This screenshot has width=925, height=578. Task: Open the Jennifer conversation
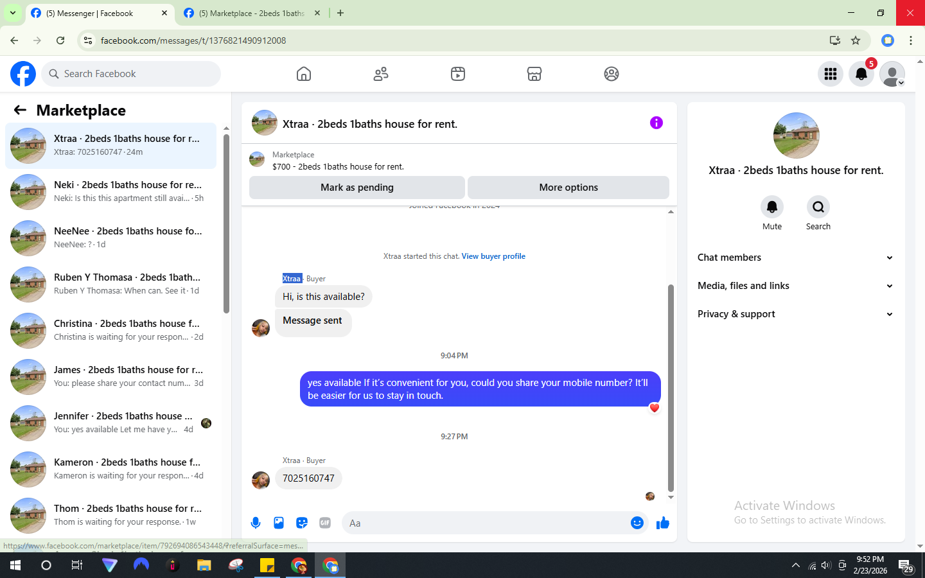pyautogui.click(x=110, y=423)
